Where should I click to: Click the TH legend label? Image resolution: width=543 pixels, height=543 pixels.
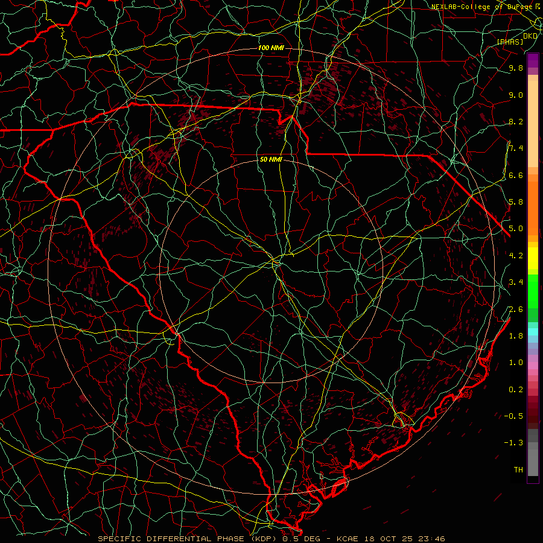[x=518, y=470]
